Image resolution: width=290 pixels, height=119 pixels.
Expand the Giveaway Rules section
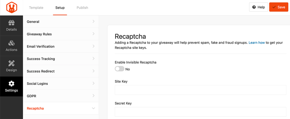61,34
